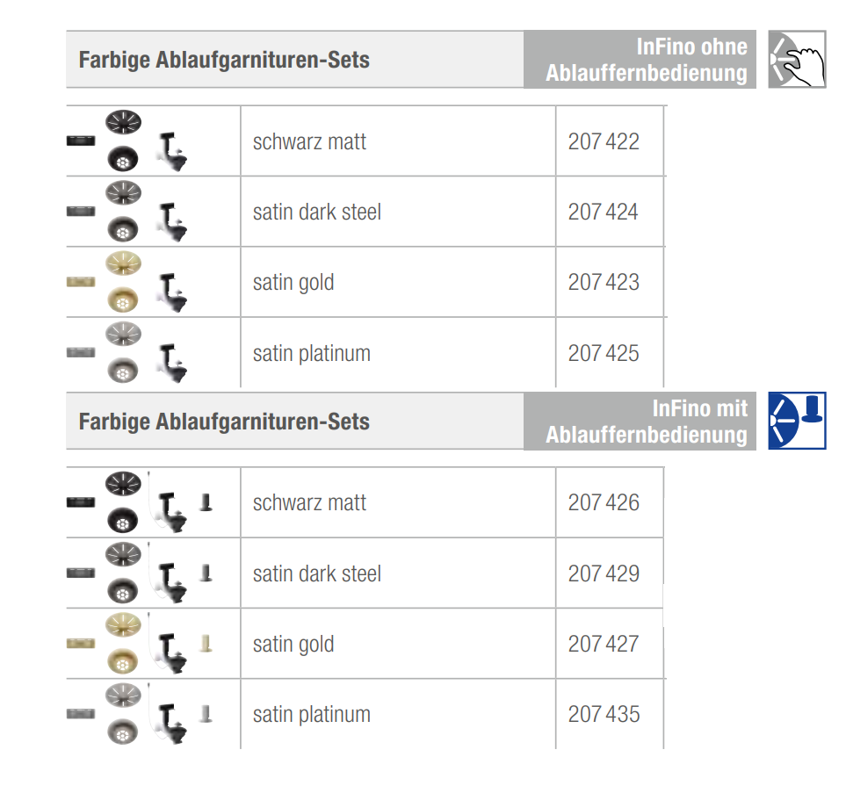Click the "satin dark steel" label beside 207 424

click(x=316, y=213)
